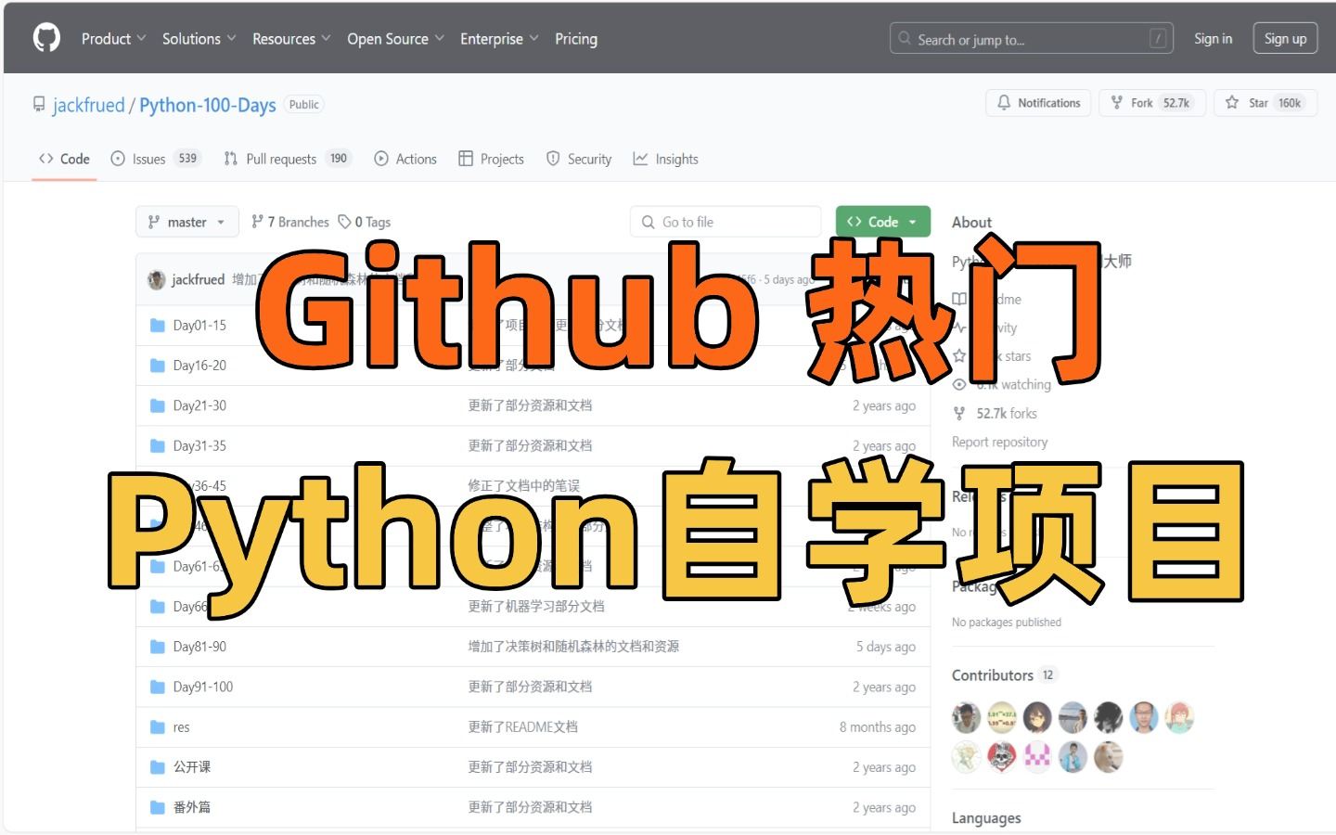Open the green Code dropdown button

tap(883, 222)
